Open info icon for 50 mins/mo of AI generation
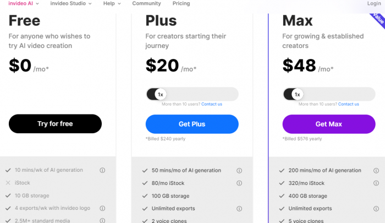 [239, 171]
